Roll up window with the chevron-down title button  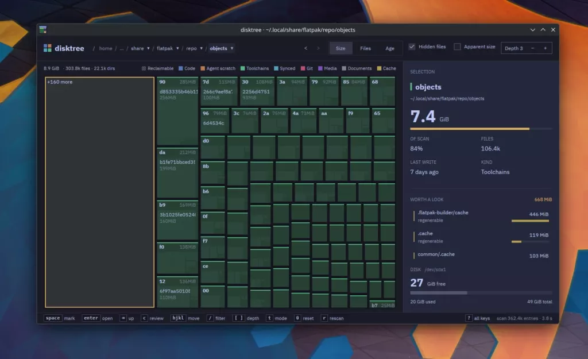532,30
